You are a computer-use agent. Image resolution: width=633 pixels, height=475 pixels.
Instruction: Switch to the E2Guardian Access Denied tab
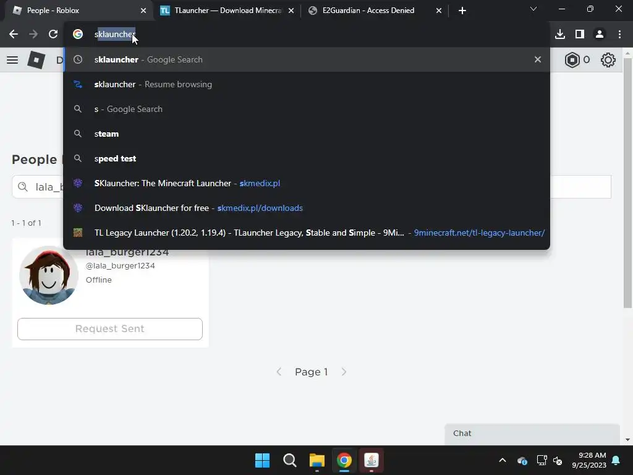(x=375, y=11)
